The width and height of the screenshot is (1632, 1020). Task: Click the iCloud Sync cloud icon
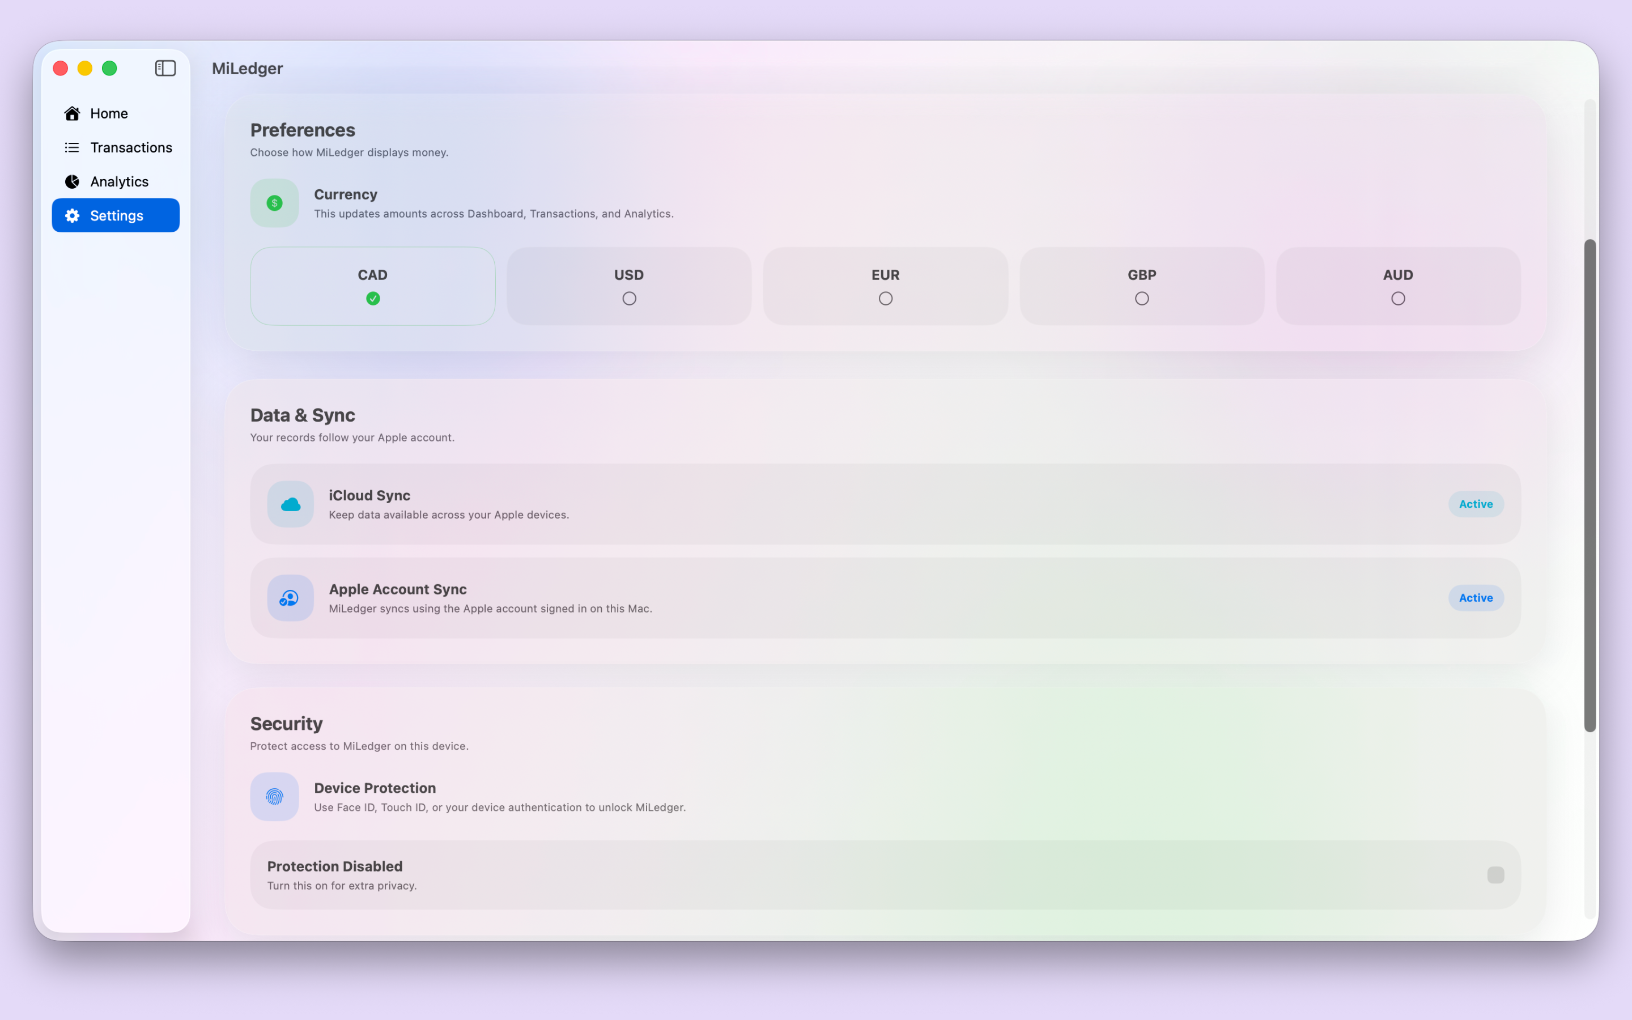tap(291, 504)
